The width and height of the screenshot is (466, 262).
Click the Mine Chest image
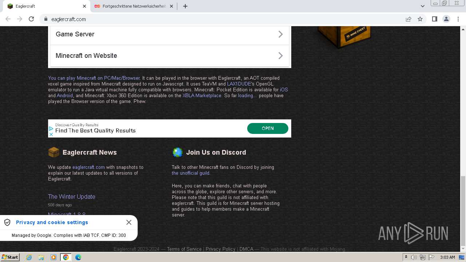(x=344, y=37)
